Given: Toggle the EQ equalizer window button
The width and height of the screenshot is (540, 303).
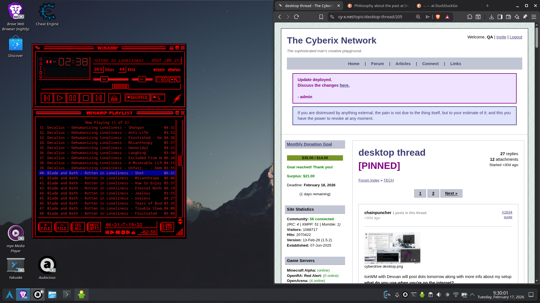Looking at the screenshot, I should [x=161, y=80].
